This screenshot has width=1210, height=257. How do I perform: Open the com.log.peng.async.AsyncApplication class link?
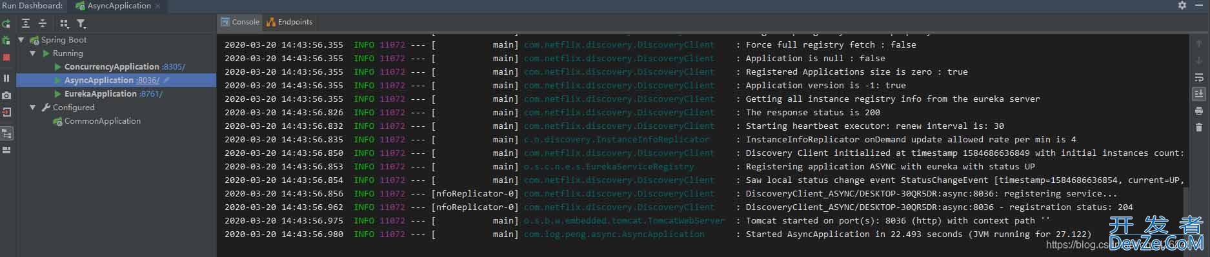click(614, 234)
